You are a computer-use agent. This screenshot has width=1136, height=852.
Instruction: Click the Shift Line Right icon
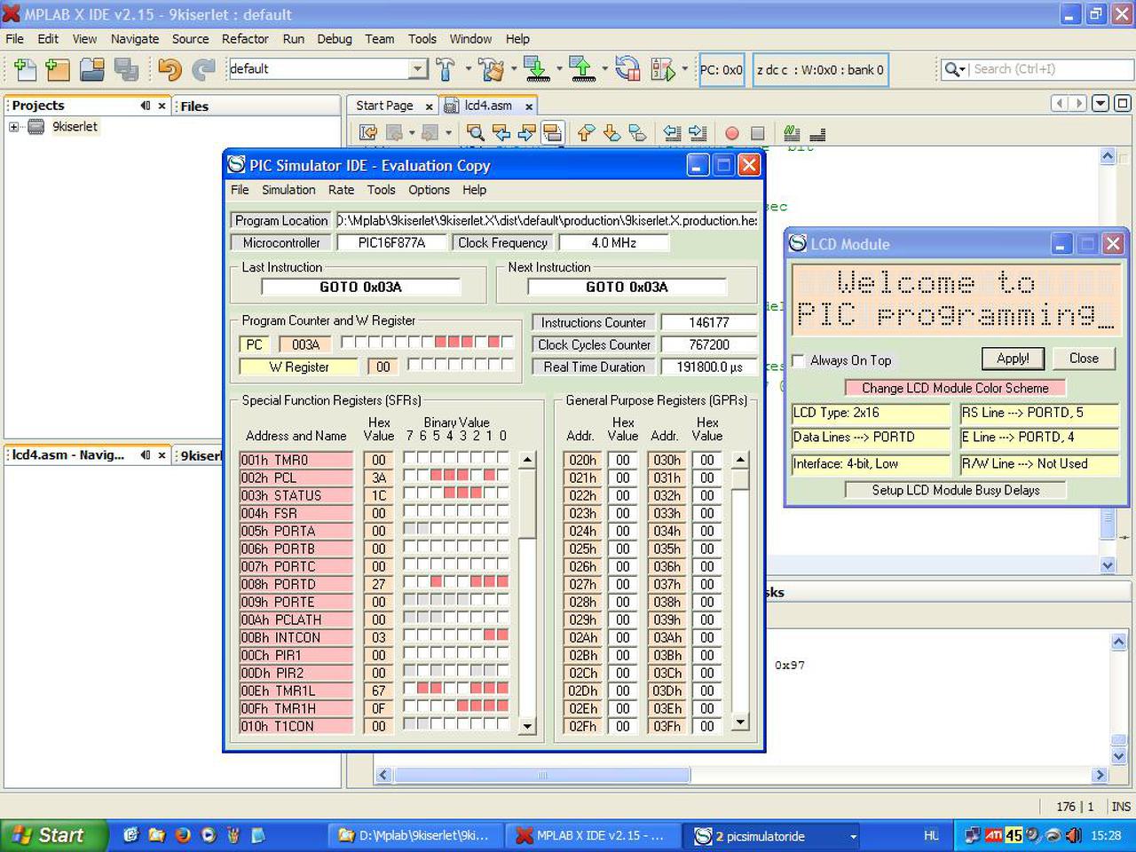point(698,133)
